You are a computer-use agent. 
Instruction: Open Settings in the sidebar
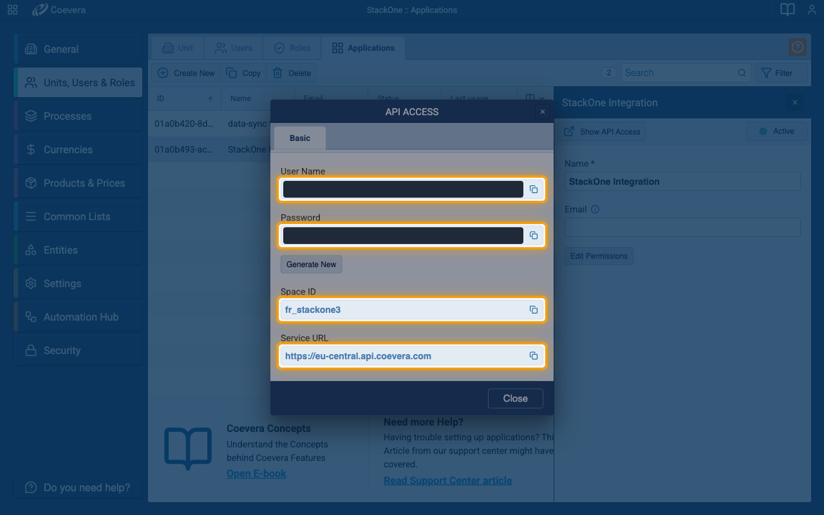[78, 284]
